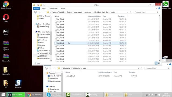Open recent locations dropdown in main window
The height and width of the screenshot is (97, 172).
pos(42,12)
